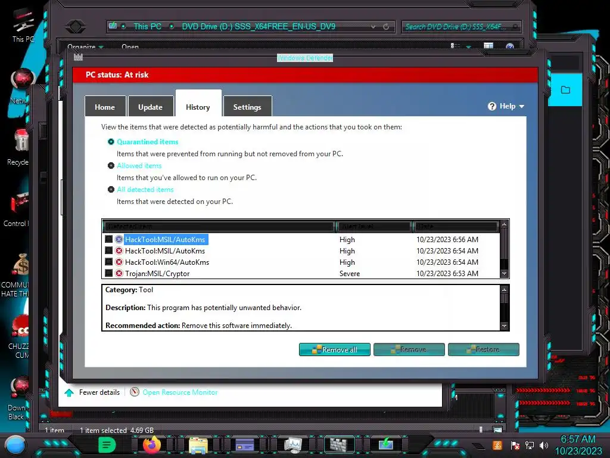Click the threat list scrollbar down arrow
Screen dimensions: 610x458
tap(504, 273)
